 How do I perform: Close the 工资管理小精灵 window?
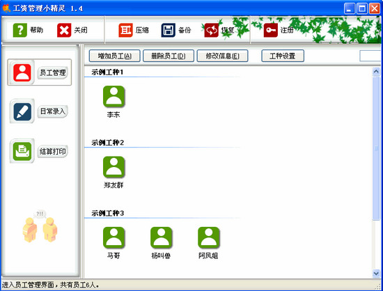point(374,8)
